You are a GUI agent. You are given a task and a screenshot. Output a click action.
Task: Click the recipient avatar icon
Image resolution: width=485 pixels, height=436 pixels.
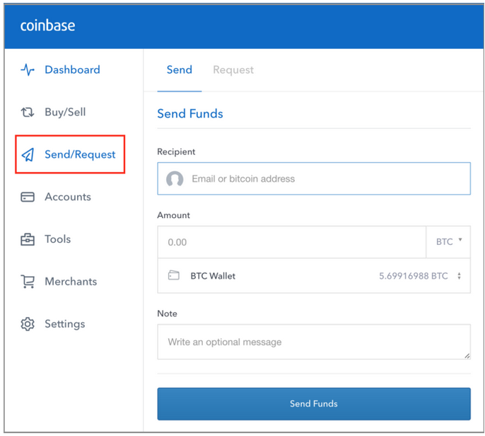click(x=175, y=179)
